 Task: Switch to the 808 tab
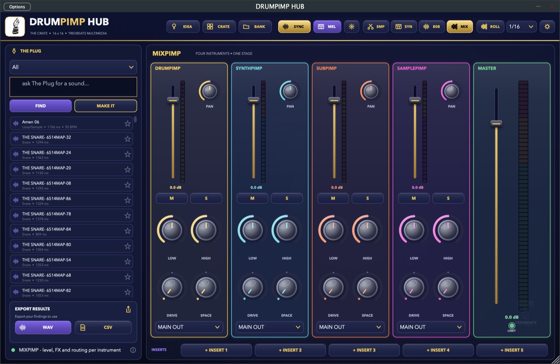pyautogui.click(x=432, y=26)
